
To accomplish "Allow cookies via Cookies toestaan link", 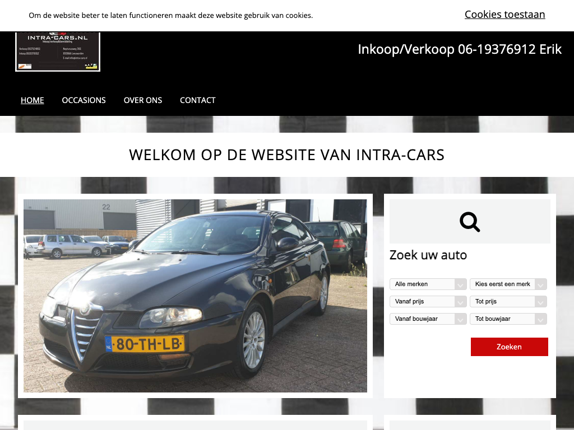I will (505, 14).
